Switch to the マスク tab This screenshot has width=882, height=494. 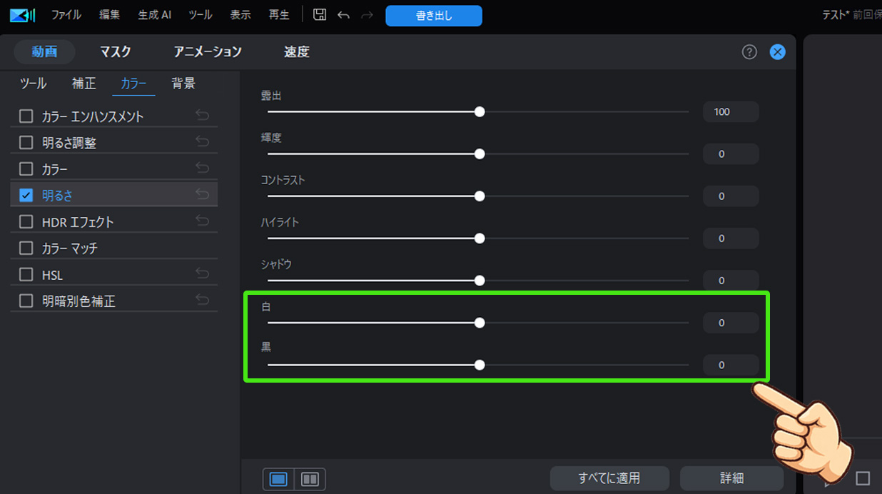(115, 51)
